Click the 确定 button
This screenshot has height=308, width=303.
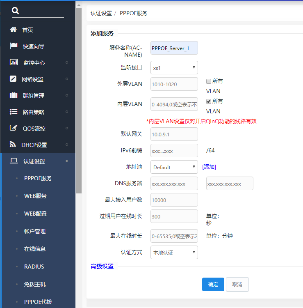[x=213, y=285]
